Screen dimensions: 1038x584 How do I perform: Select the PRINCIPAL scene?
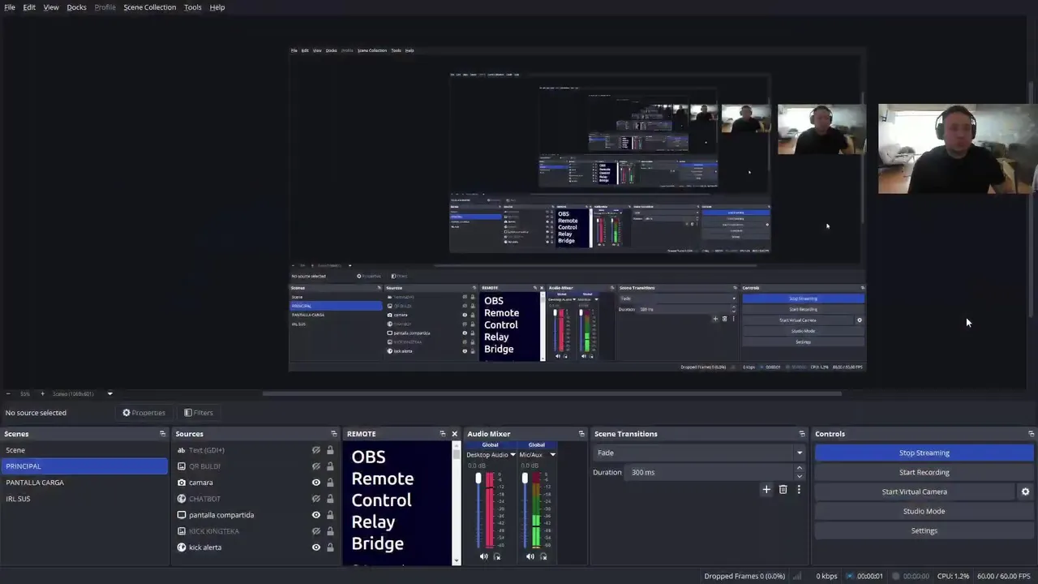point(84,466)
